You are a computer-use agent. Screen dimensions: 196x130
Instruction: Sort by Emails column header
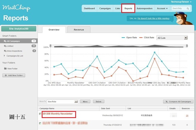[x=172, y=108]
